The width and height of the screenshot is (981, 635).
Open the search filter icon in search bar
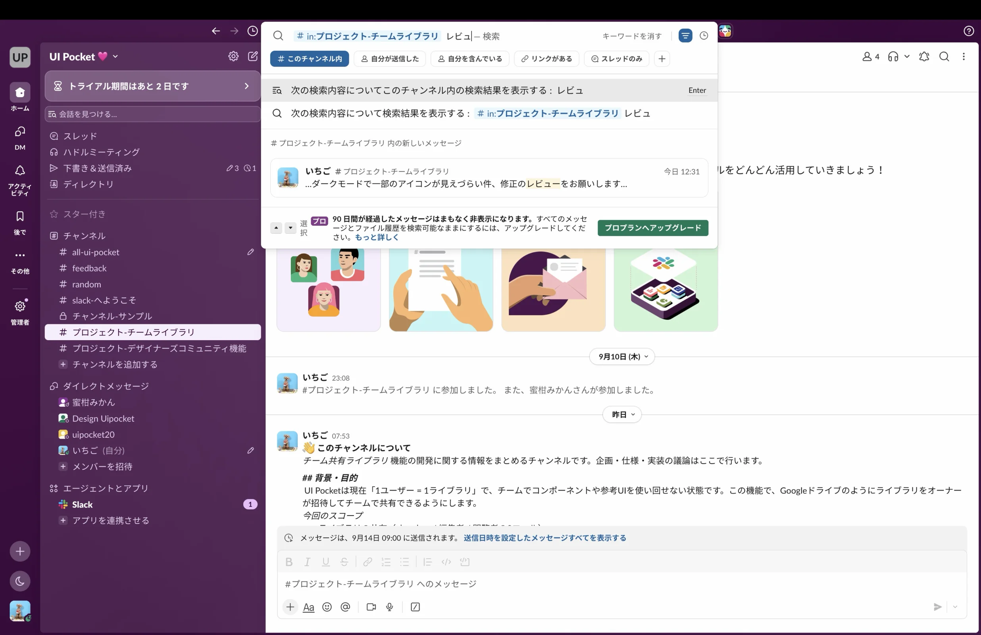(685, 36)
